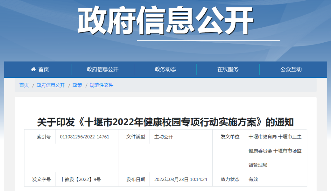Select 主动公开 file type value
Image resolution: width=331 pixels, height=191 pixels.
(x=164, y=137)
